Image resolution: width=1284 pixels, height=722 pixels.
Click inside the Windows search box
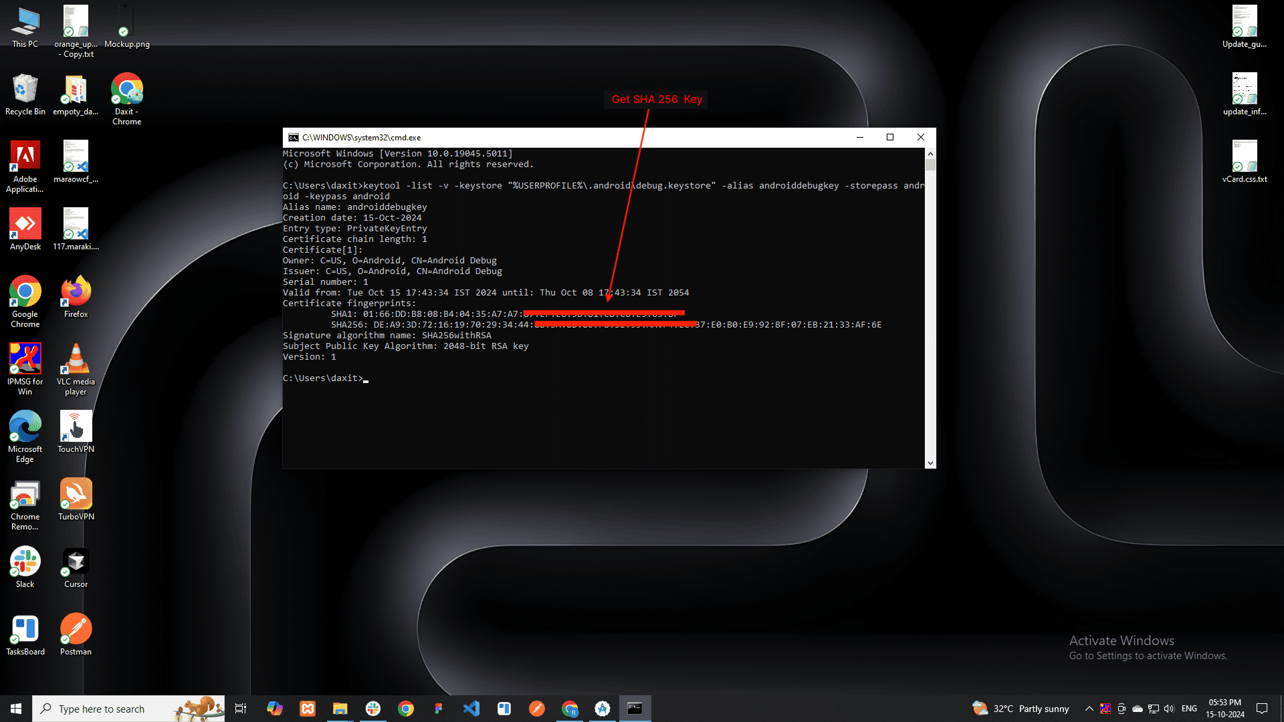tap(120, 708)
